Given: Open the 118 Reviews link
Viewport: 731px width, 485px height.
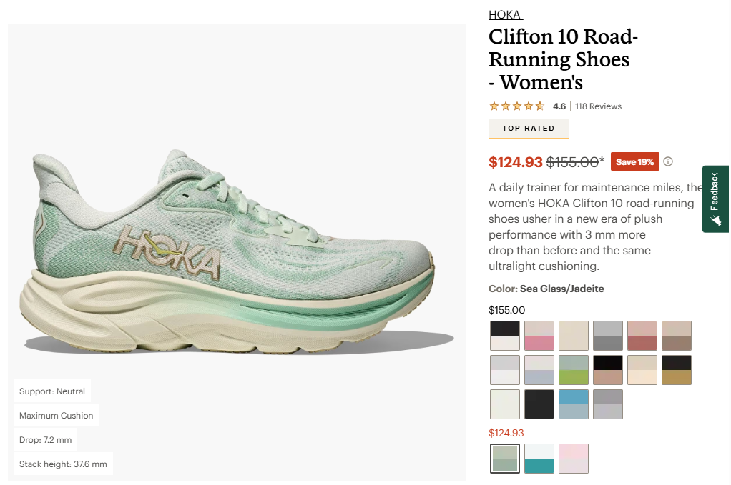Looking at the screenshot, I should pyautogui.click(x=598, y=106).
